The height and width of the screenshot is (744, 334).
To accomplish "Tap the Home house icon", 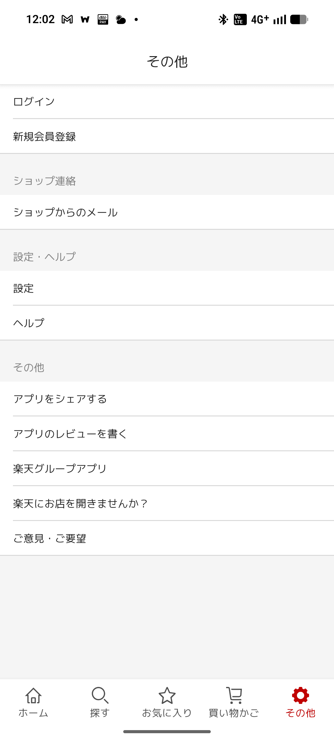I will (x=33, y=696).
